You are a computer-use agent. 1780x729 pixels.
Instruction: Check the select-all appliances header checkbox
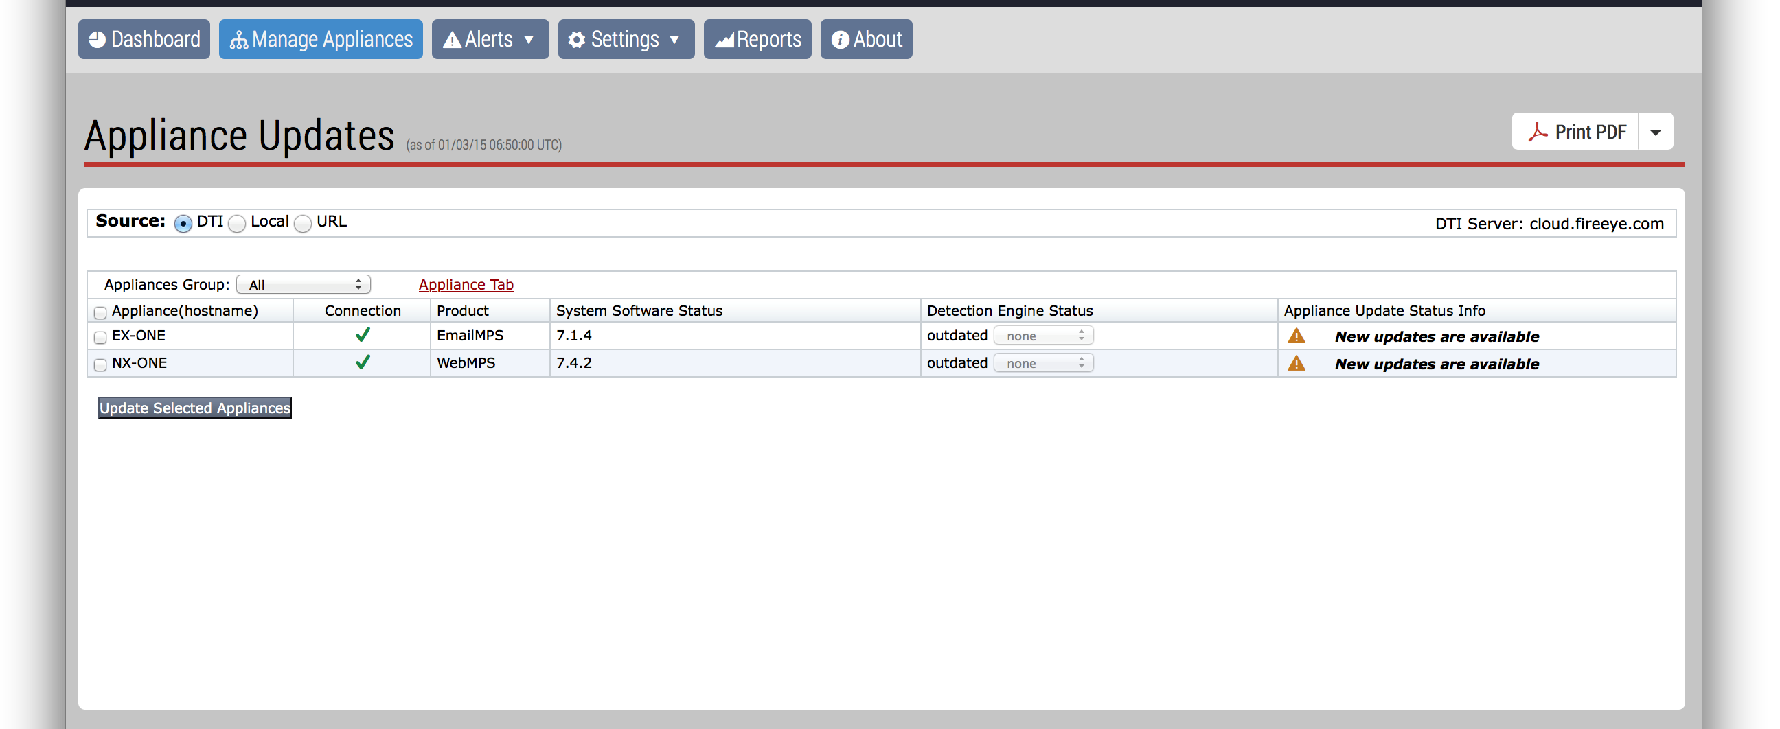coord(100,312)
